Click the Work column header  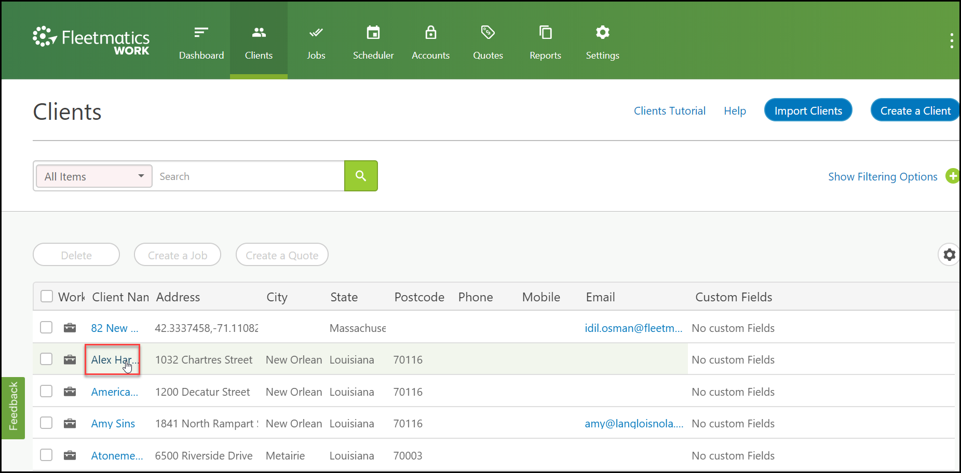[72, 297]
